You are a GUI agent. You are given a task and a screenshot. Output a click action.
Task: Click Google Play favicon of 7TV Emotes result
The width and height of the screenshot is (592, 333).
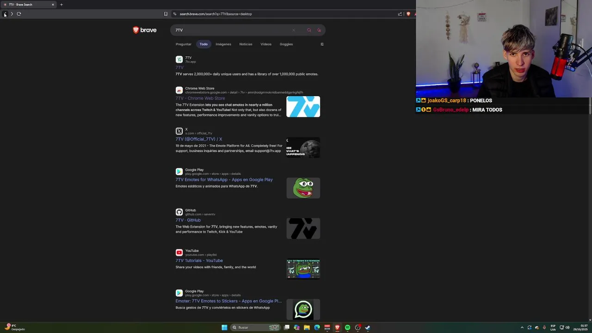click(x=179, y=172)
